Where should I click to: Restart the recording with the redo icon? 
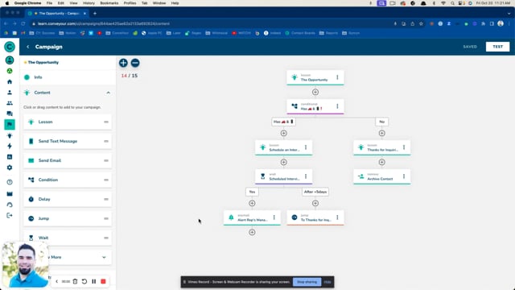click(84, 281)
